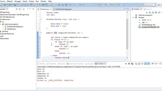This screenshot has width=162, height=91.
Task: Open the external tools dropdown arrow
Action: [17, 5]
